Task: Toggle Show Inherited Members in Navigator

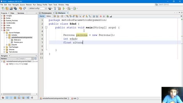Action: [3, 98]
